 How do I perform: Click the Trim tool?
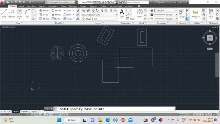pyautogui.click(x=67, y=10)
